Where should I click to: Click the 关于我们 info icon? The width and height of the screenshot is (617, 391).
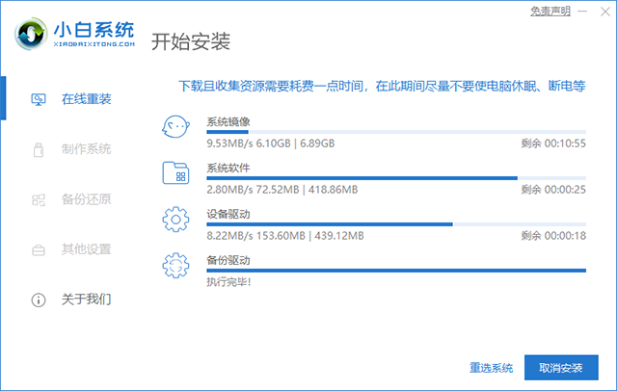(39, 300)
